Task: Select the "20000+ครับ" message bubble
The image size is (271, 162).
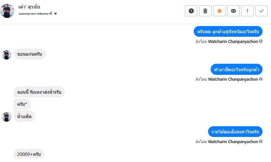Action: (29, 154)
